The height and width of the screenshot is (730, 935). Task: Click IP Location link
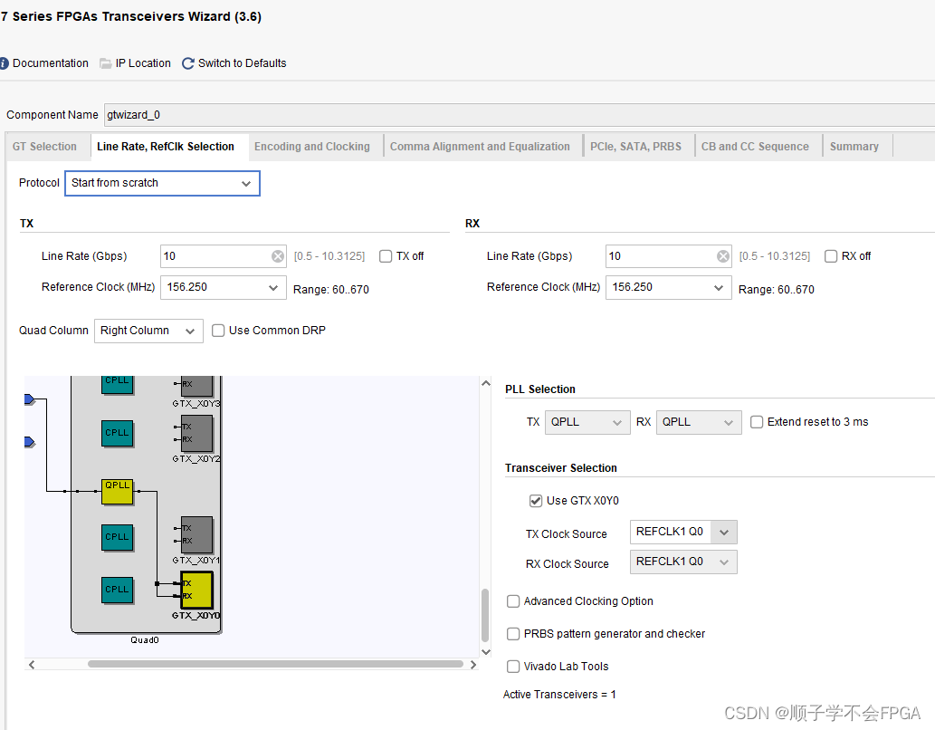pyautogui.click(x=143, y=63)
